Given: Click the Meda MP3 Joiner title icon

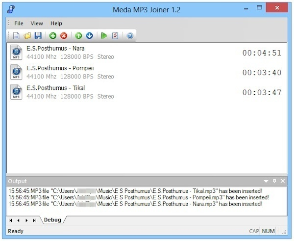Looking at the screenshot, I should click(x=11, y=9).
